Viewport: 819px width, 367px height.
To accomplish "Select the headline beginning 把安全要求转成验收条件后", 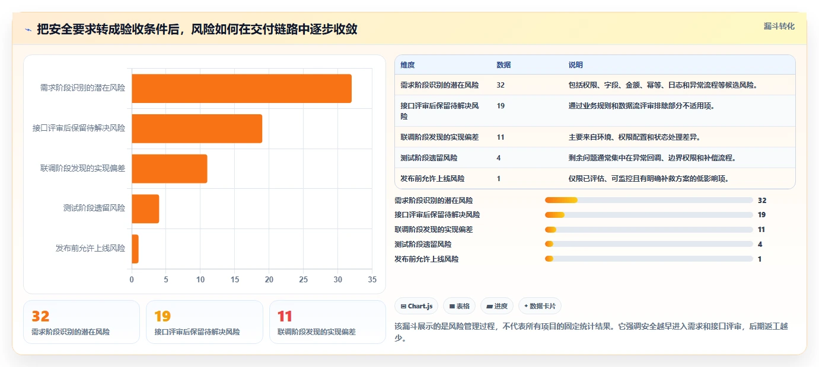I will click(197, 29).
